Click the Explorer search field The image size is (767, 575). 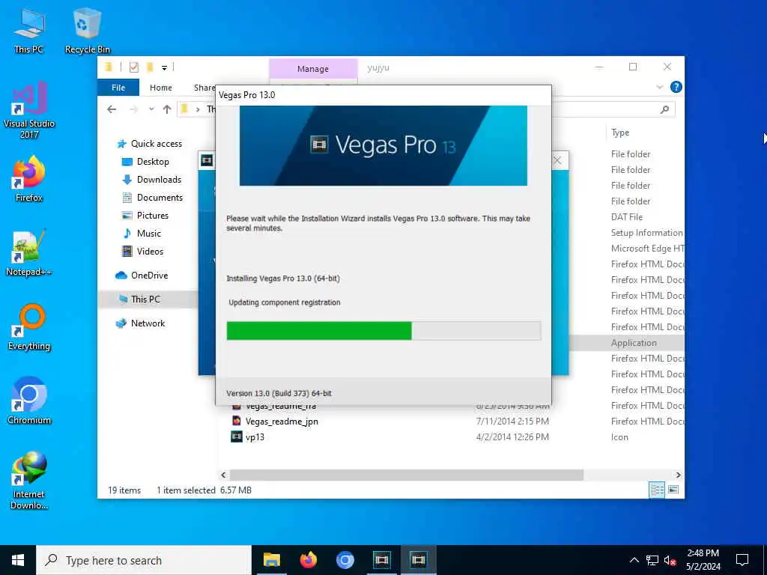click(x=614, y=109)
